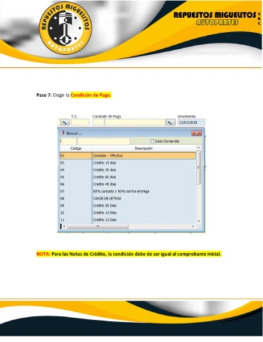This screenshot has width=263, height=342.
Task: Click the Condición de Pago search icon
Action: point(171,123)
